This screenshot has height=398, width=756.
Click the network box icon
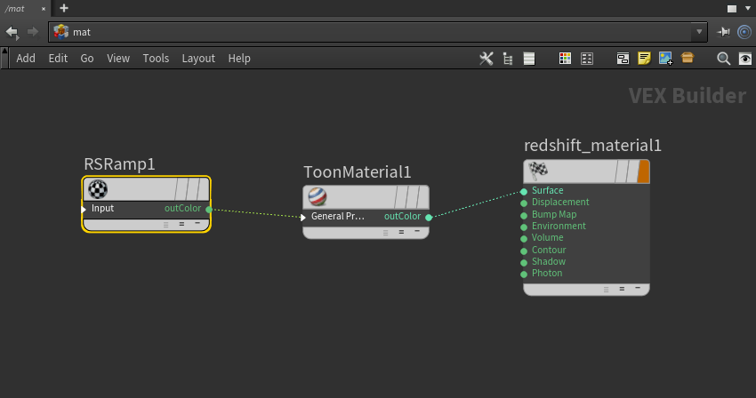623,59
